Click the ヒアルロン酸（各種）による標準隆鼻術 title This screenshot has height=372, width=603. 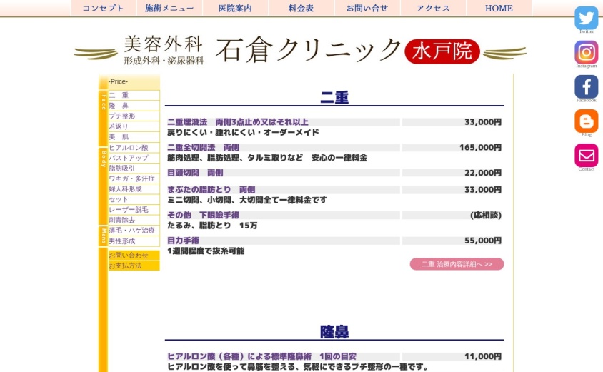(262, 356)
